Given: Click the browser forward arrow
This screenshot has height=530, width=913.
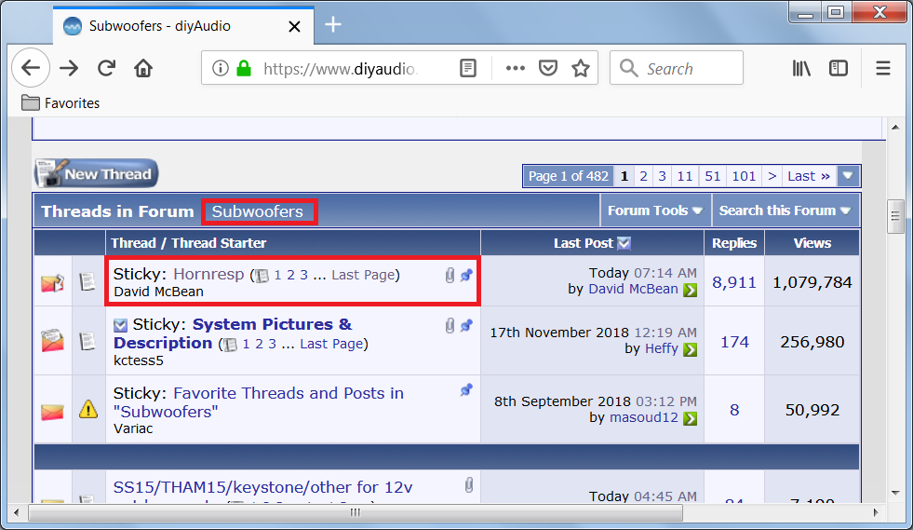Looking at the screenshot, I should (x=69, y=68).
